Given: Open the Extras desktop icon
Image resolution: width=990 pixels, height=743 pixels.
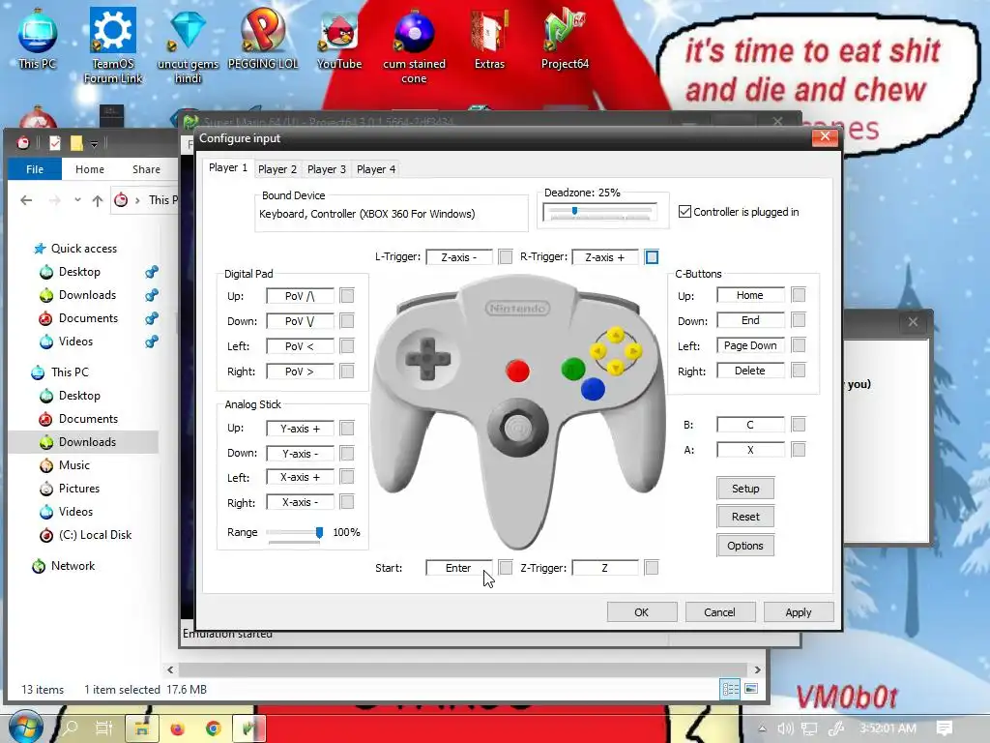Looking at the screenshot, I should click(x=489, y=38).
